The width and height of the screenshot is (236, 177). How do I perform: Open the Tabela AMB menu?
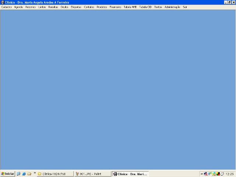click(x=130, y=7)
